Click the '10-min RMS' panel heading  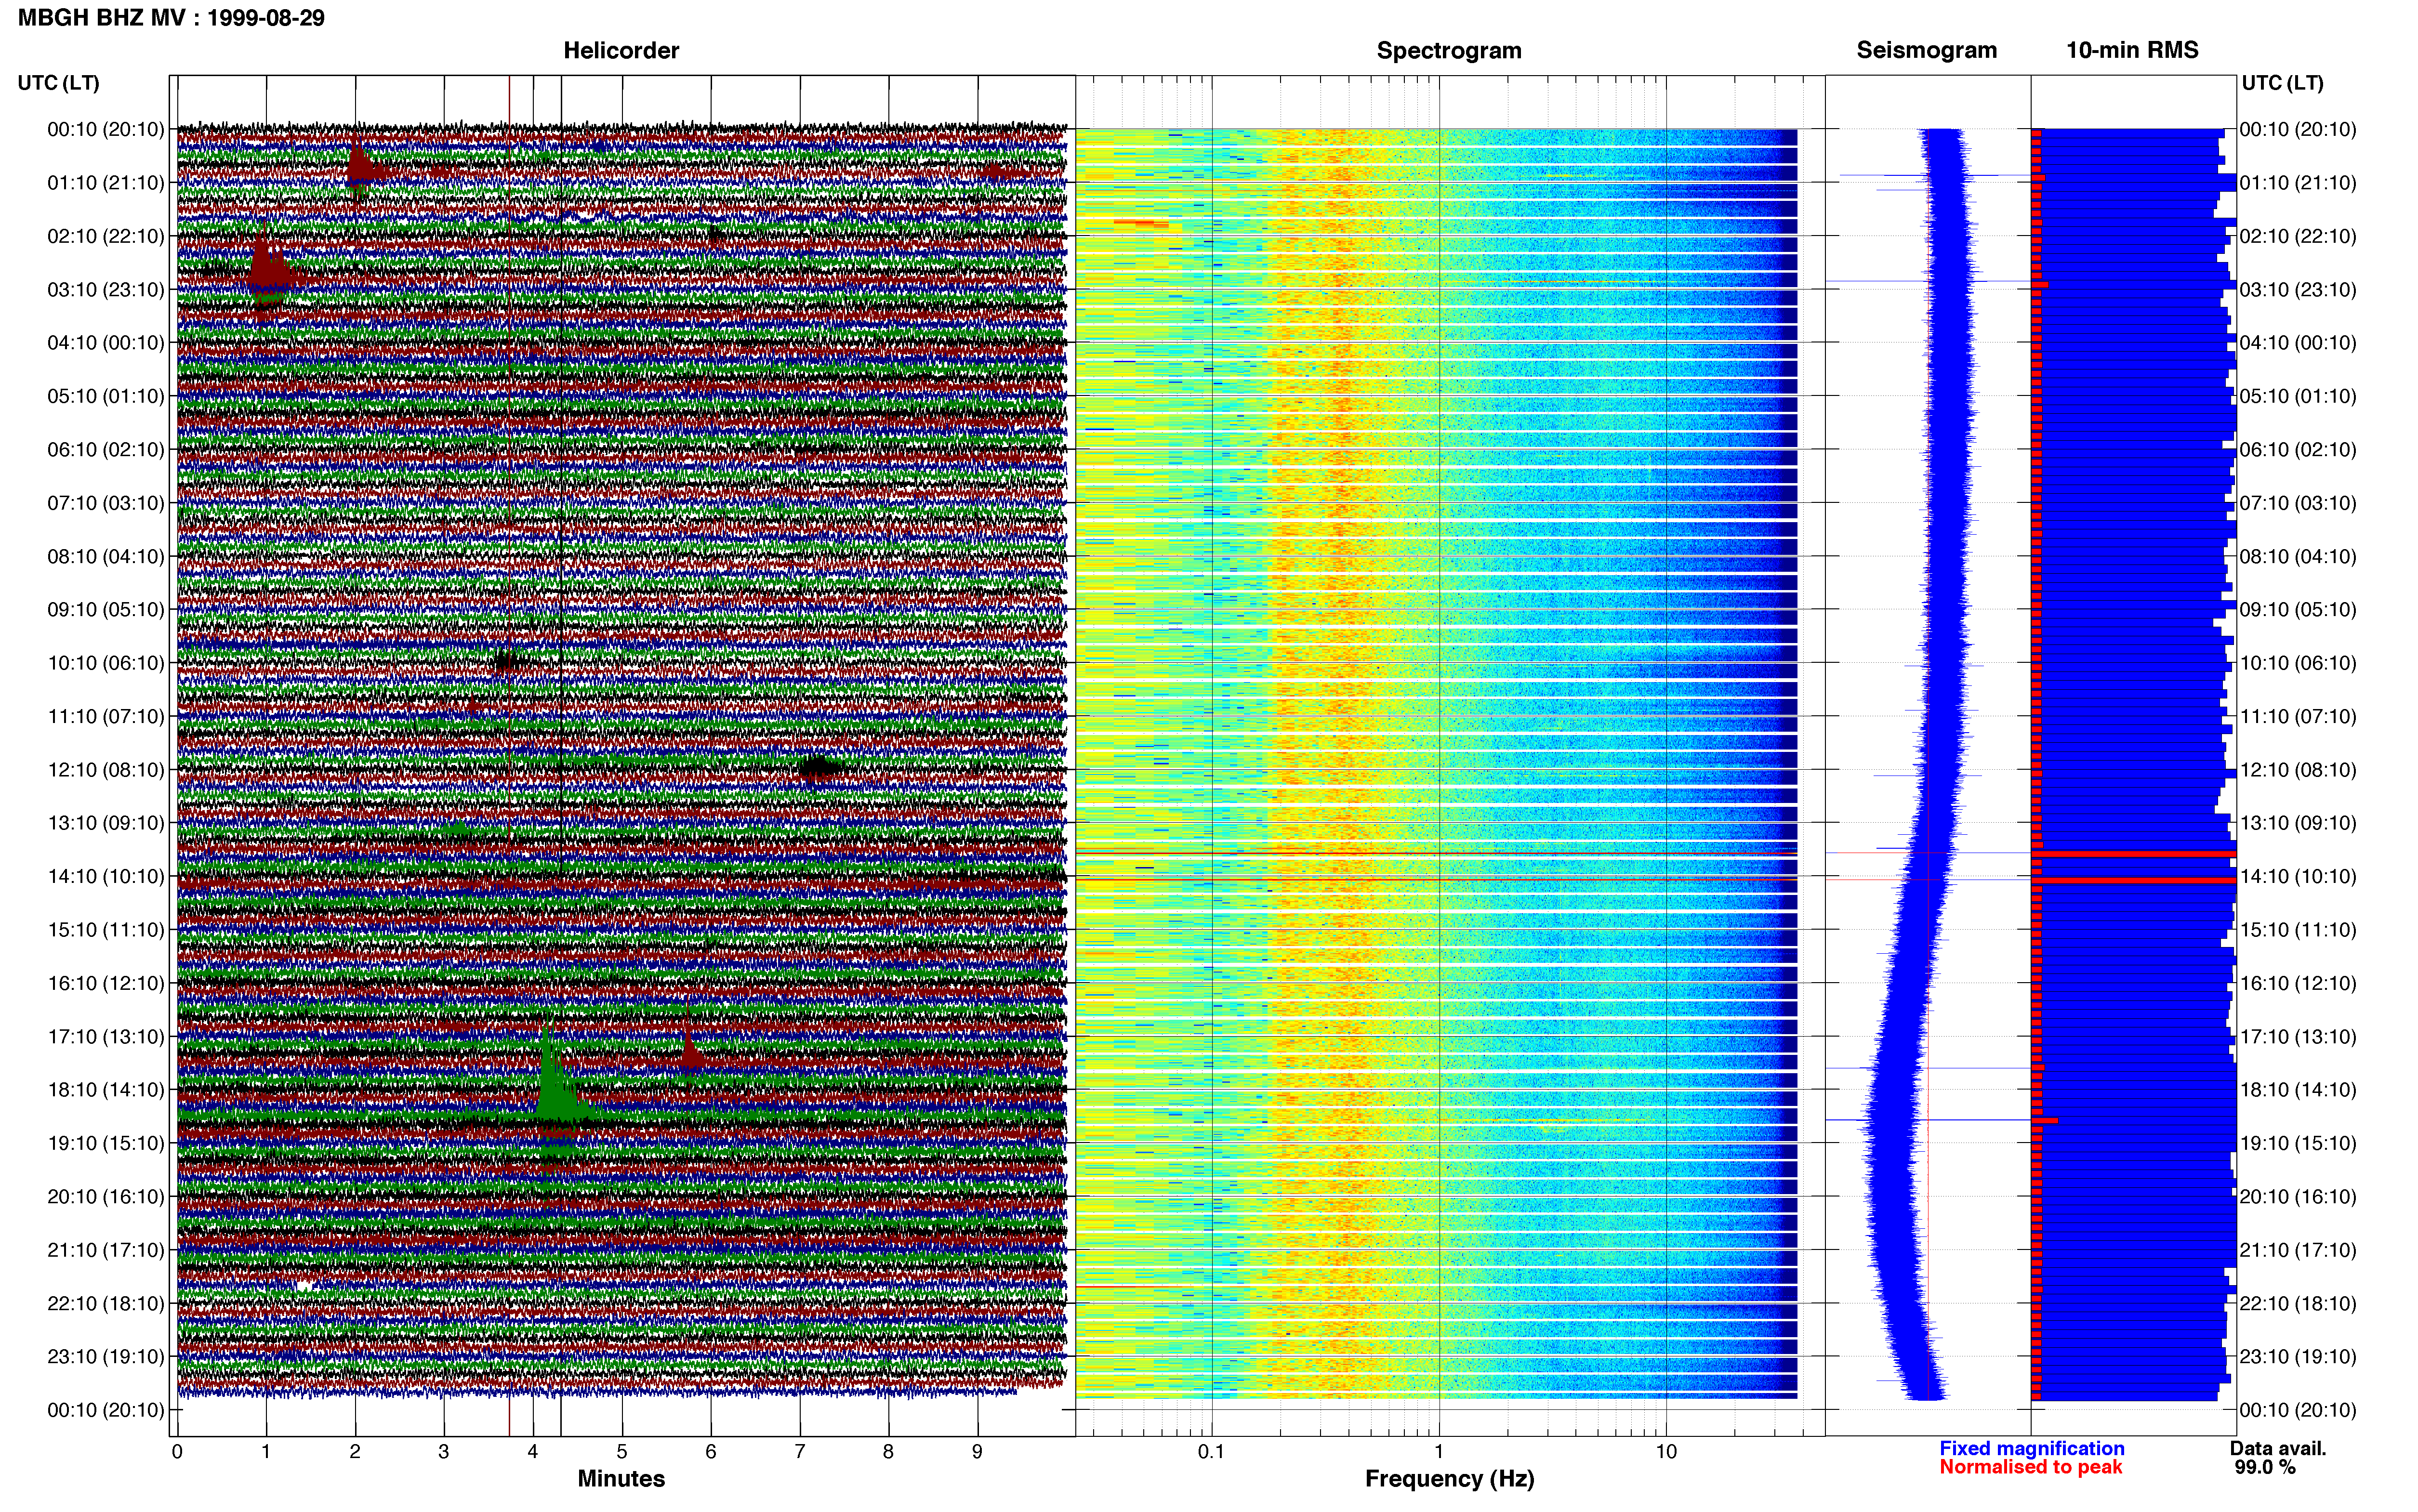(x=2132, y=50)
